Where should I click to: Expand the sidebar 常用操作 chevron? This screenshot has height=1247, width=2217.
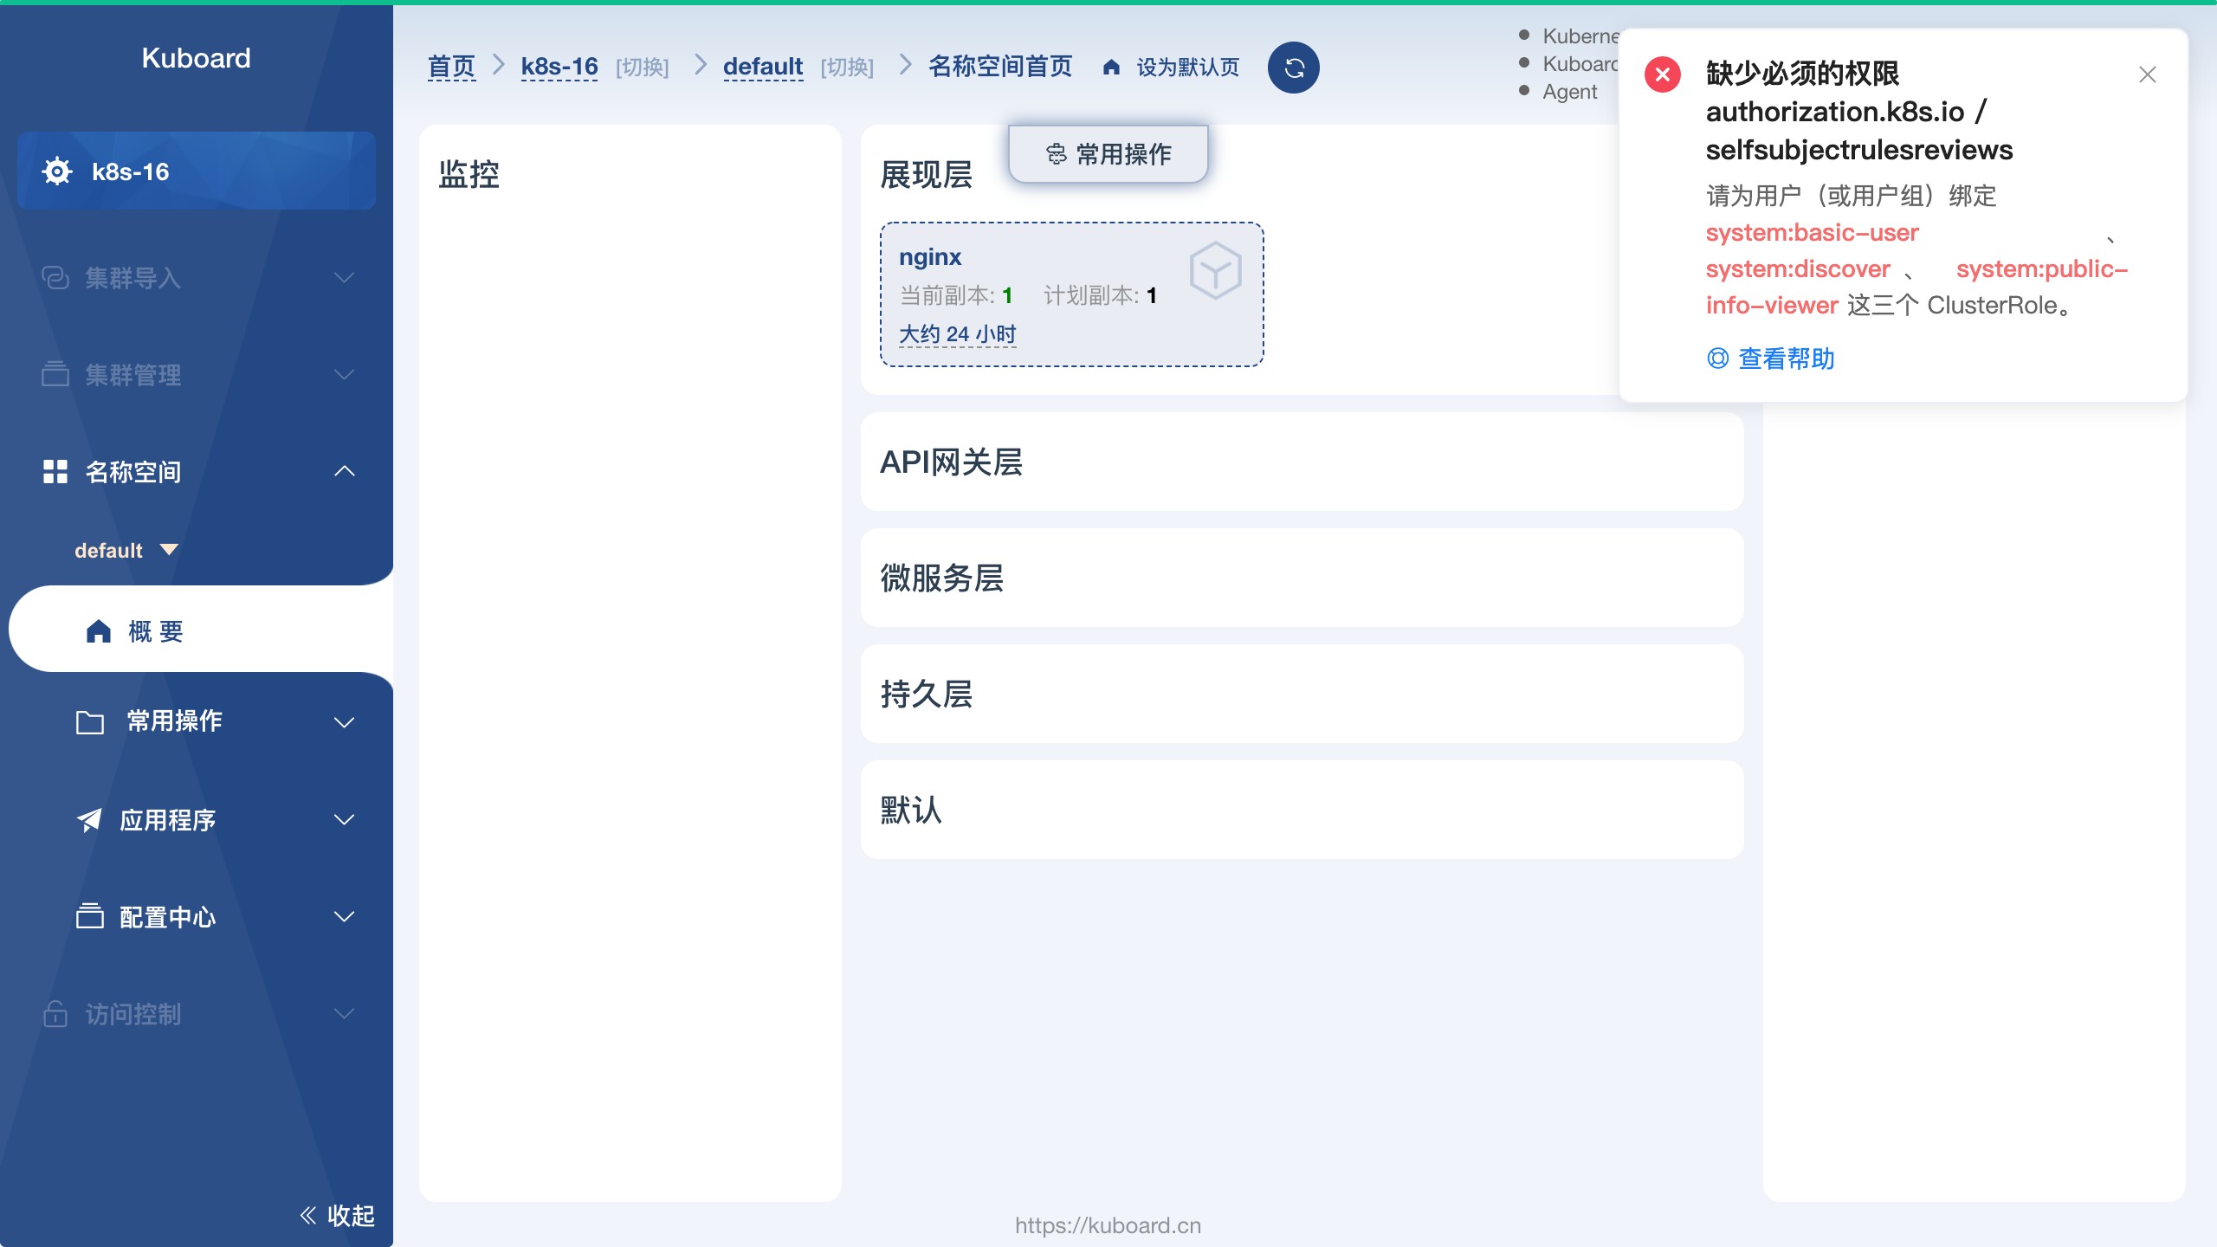(x=345, y=722)
